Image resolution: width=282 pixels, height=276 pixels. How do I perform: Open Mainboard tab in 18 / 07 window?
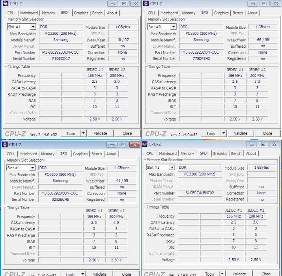29,13
